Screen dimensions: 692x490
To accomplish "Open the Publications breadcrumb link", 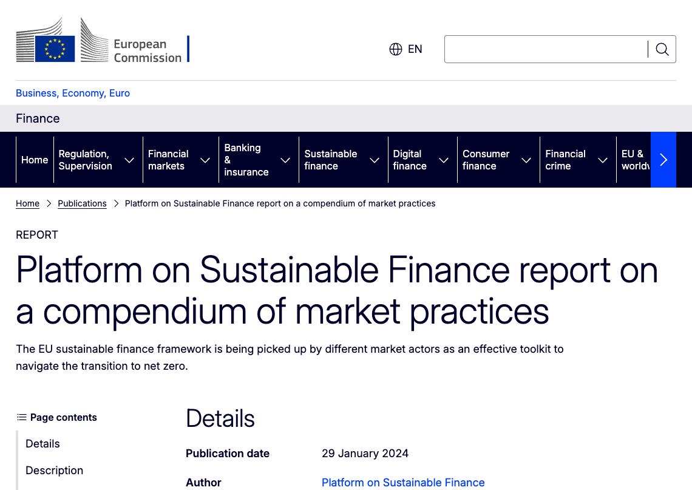I will (82, 203).
